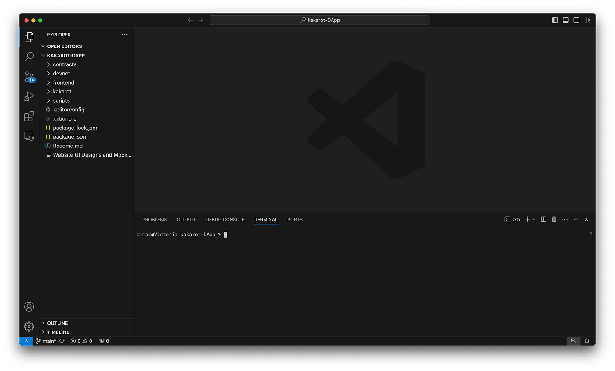This screenshot has height=371, width=615.
Task: Switch to the OUTPUT tab
Action: (186, 219)
